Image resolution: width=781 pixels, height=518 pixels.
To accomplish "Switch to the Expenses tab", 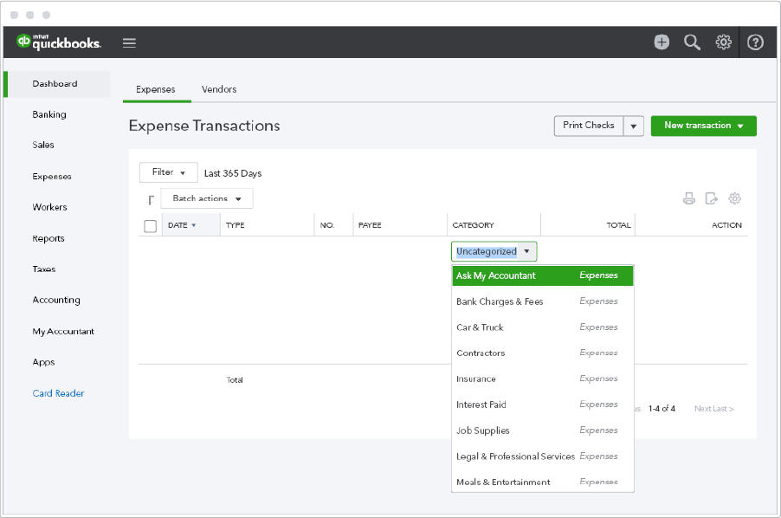I will (155, 89).
